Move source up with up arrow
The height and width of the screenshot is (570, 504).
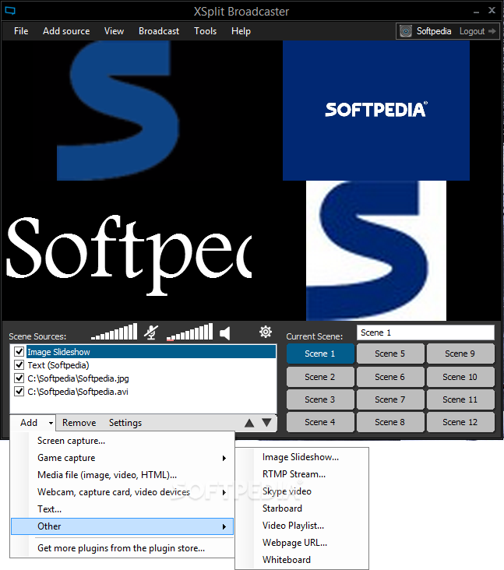(249, 423)
